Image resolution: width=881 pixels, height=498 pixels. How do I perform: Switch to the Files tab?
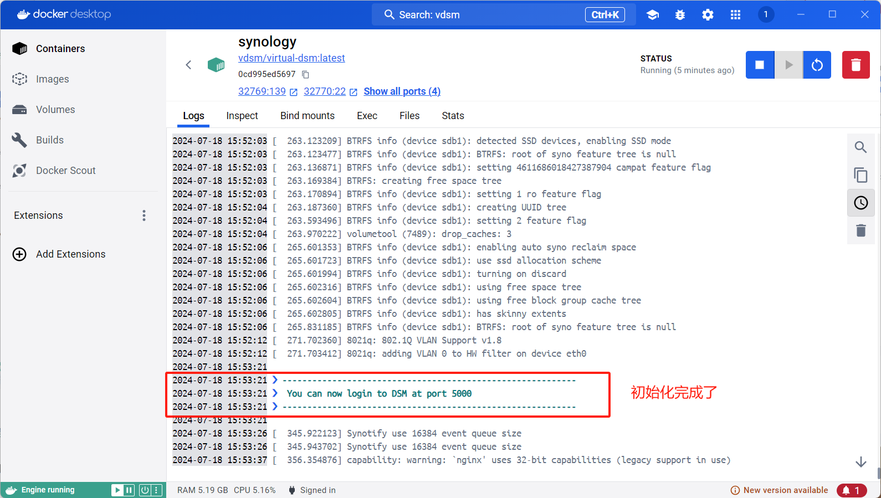click(x=409, y=116)
